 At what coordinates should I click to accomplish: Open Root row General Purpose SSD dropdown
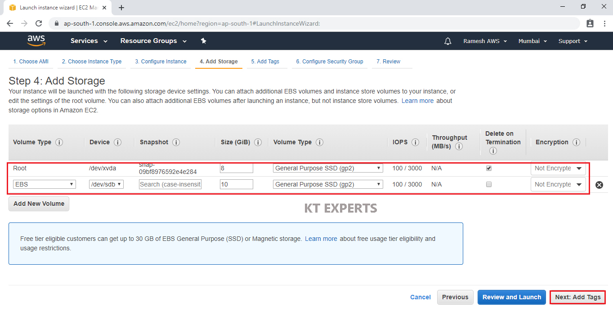pos(328,168)
